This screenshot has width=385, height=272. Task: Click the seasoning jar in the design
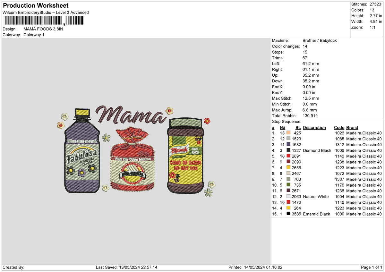185,155
